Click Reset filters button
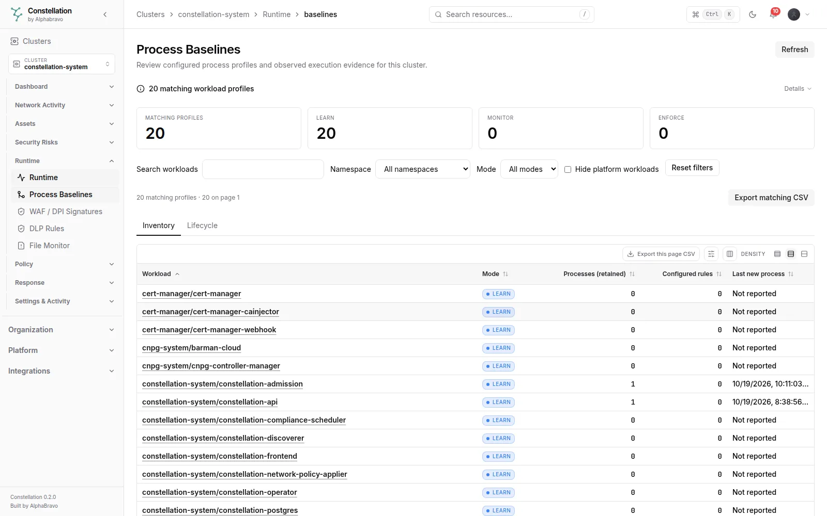 tap(692, 168)
